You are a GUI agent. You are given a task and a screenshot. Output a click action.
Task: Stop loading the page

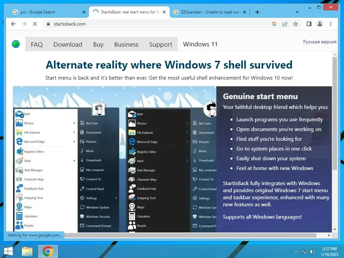coord(35,24)
